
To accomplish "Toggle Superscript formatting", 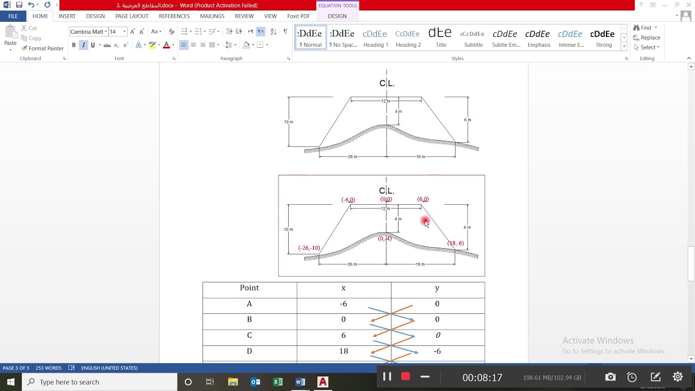I will pyautogui.click(x=125, y=45).
